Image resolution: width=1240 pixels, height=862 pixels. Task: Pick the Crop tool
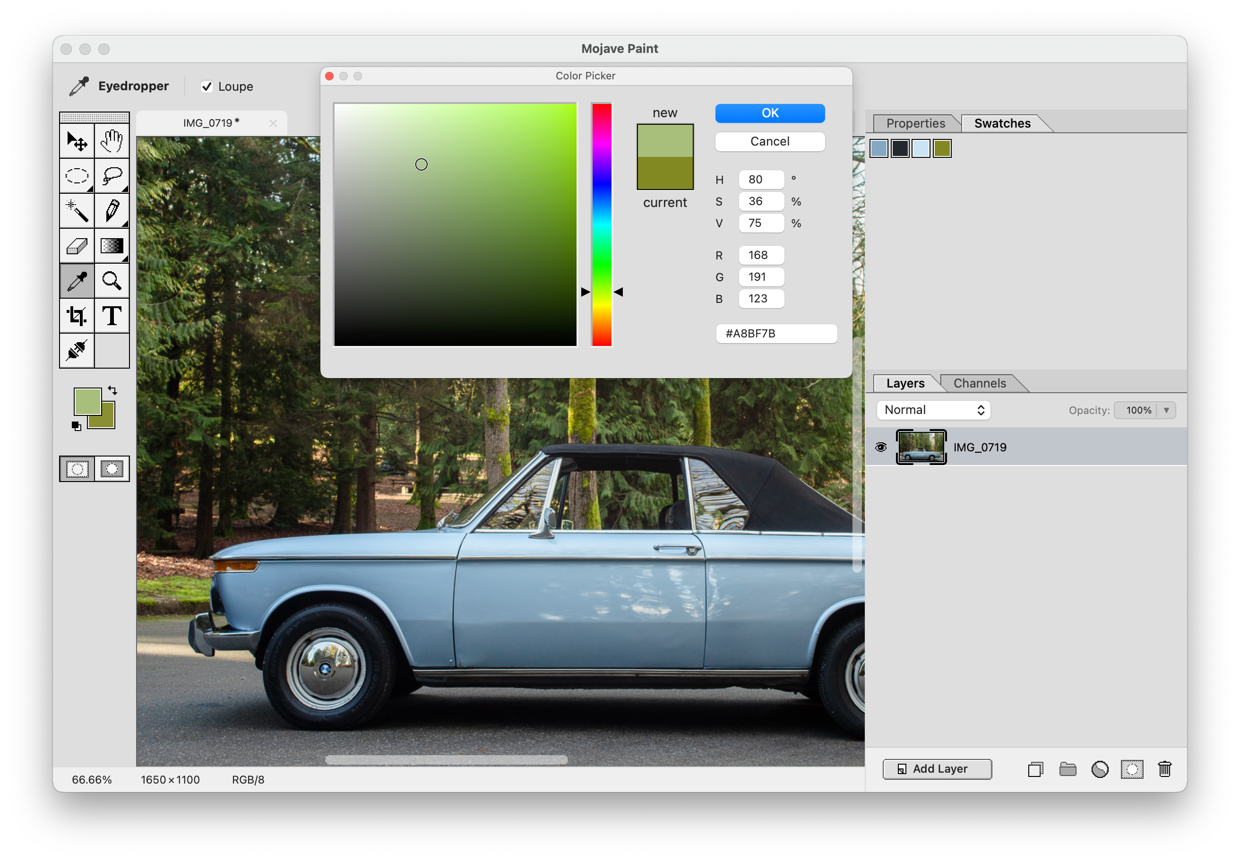coord(77,316)
